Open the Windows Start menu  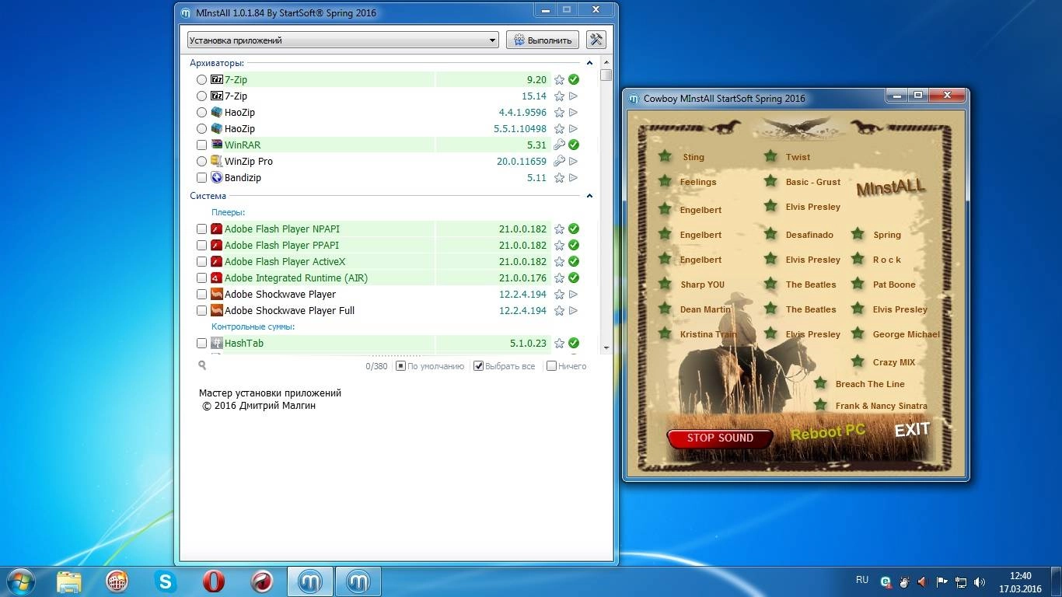[x=19, y=581]
